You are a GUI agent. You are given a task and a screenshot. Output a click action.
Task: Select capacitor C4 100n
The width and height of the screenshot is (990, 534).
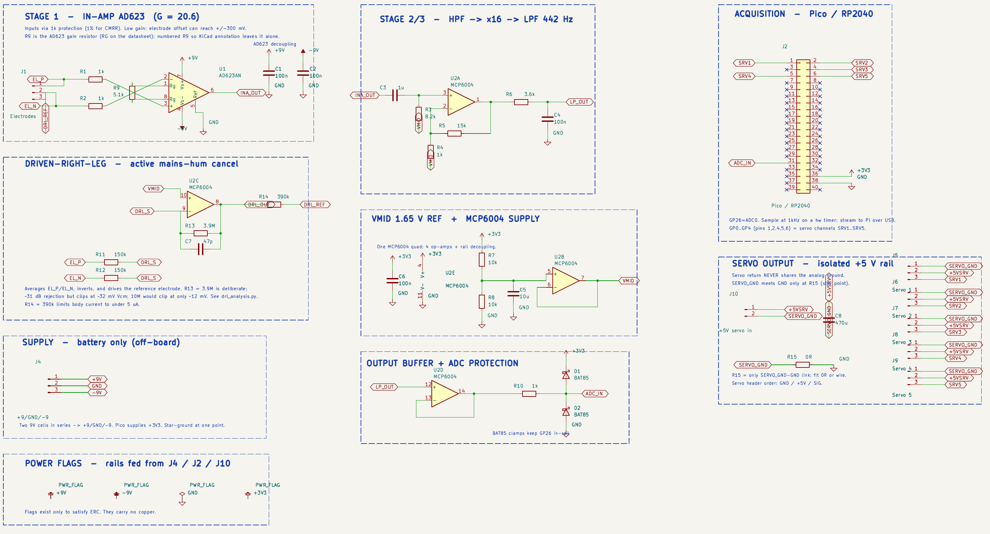coord(548,119)
